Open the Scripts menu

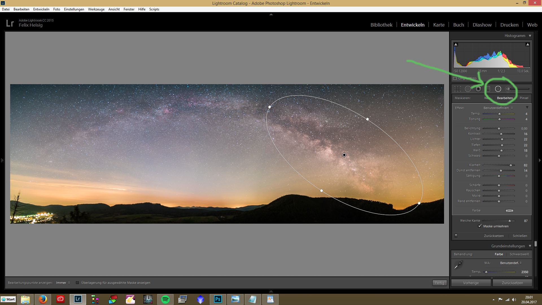tap(154, 9)
